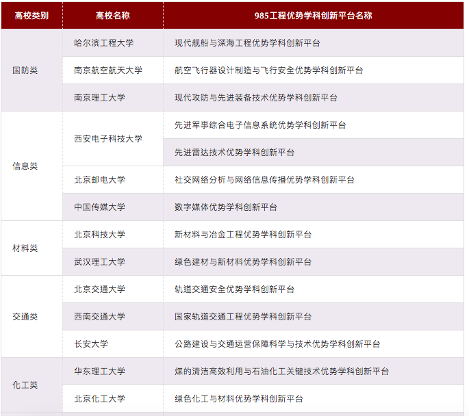The image size is (469, 416).
Task: Select 先进军事综合电子信息系统优势学科创新平台 cell
Action: click(x=314, y=125)
